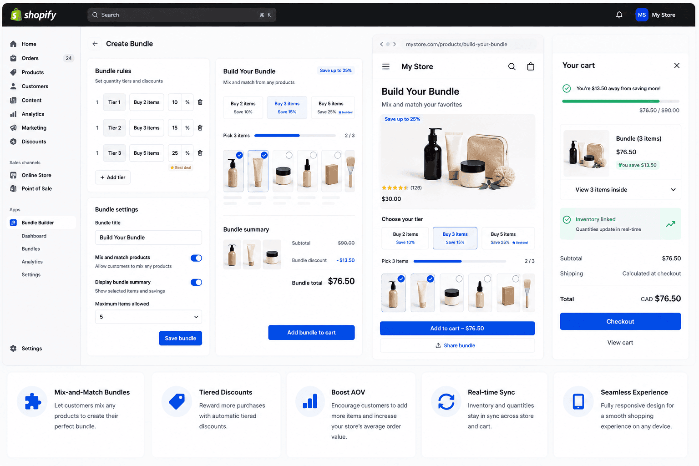Click View cart link
The width and height of the screenshot is (699, 466).
tap(620, 343)
